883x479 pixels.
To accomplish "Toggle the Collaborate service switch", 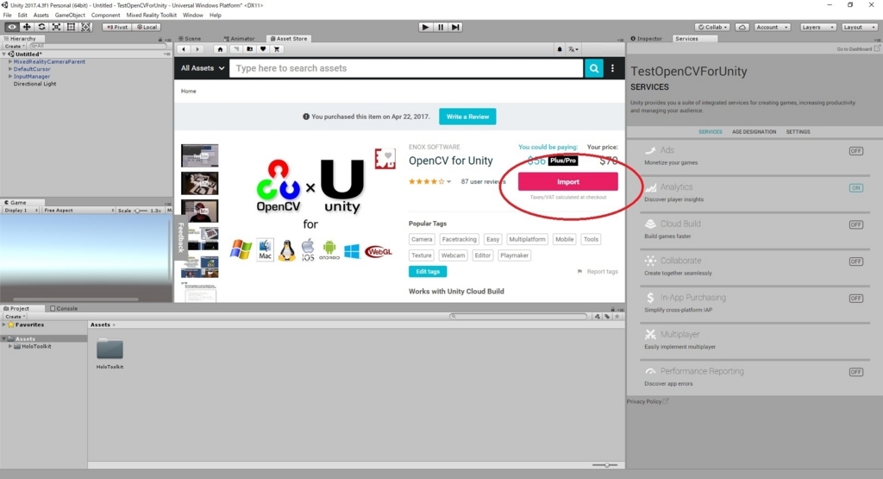I will pos(856,262).
